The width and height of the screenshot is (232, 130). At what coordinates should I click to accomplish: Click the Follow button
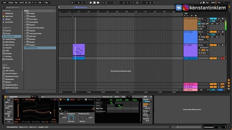11,3
